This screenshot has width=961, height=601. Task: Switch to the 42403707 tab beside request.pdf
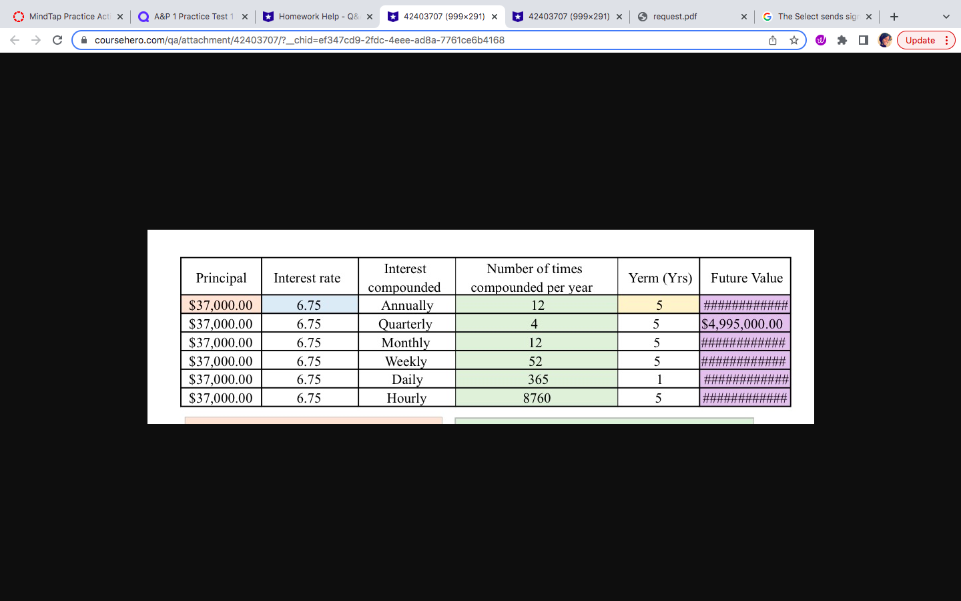click(567, 17)
